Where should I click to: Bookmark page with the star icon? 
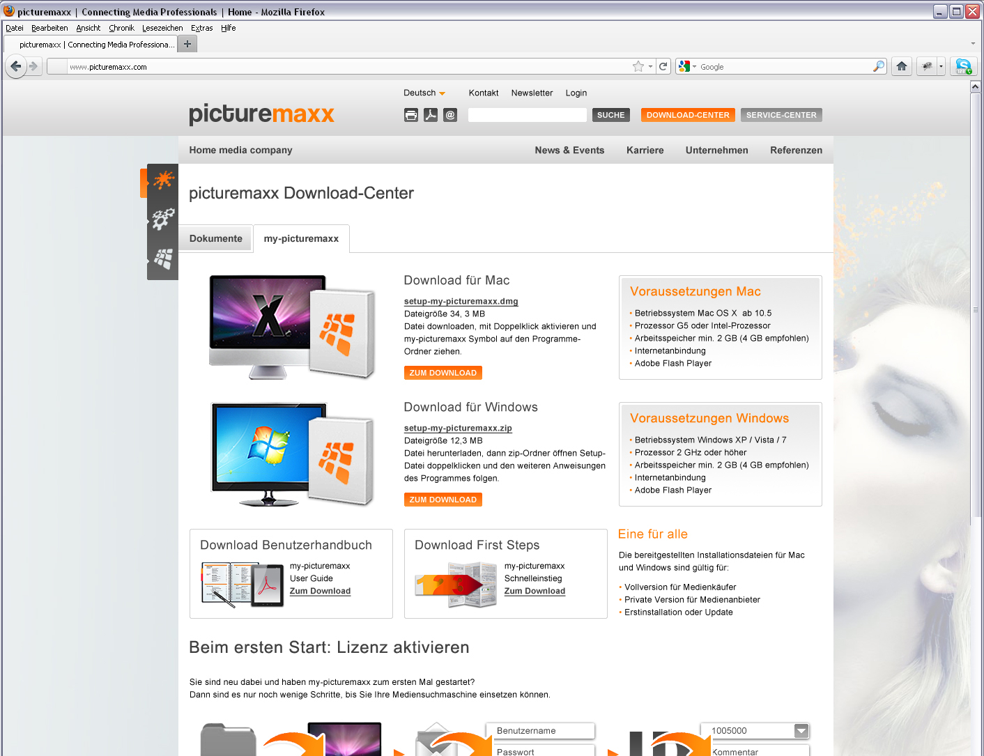(x=638, y=66)
